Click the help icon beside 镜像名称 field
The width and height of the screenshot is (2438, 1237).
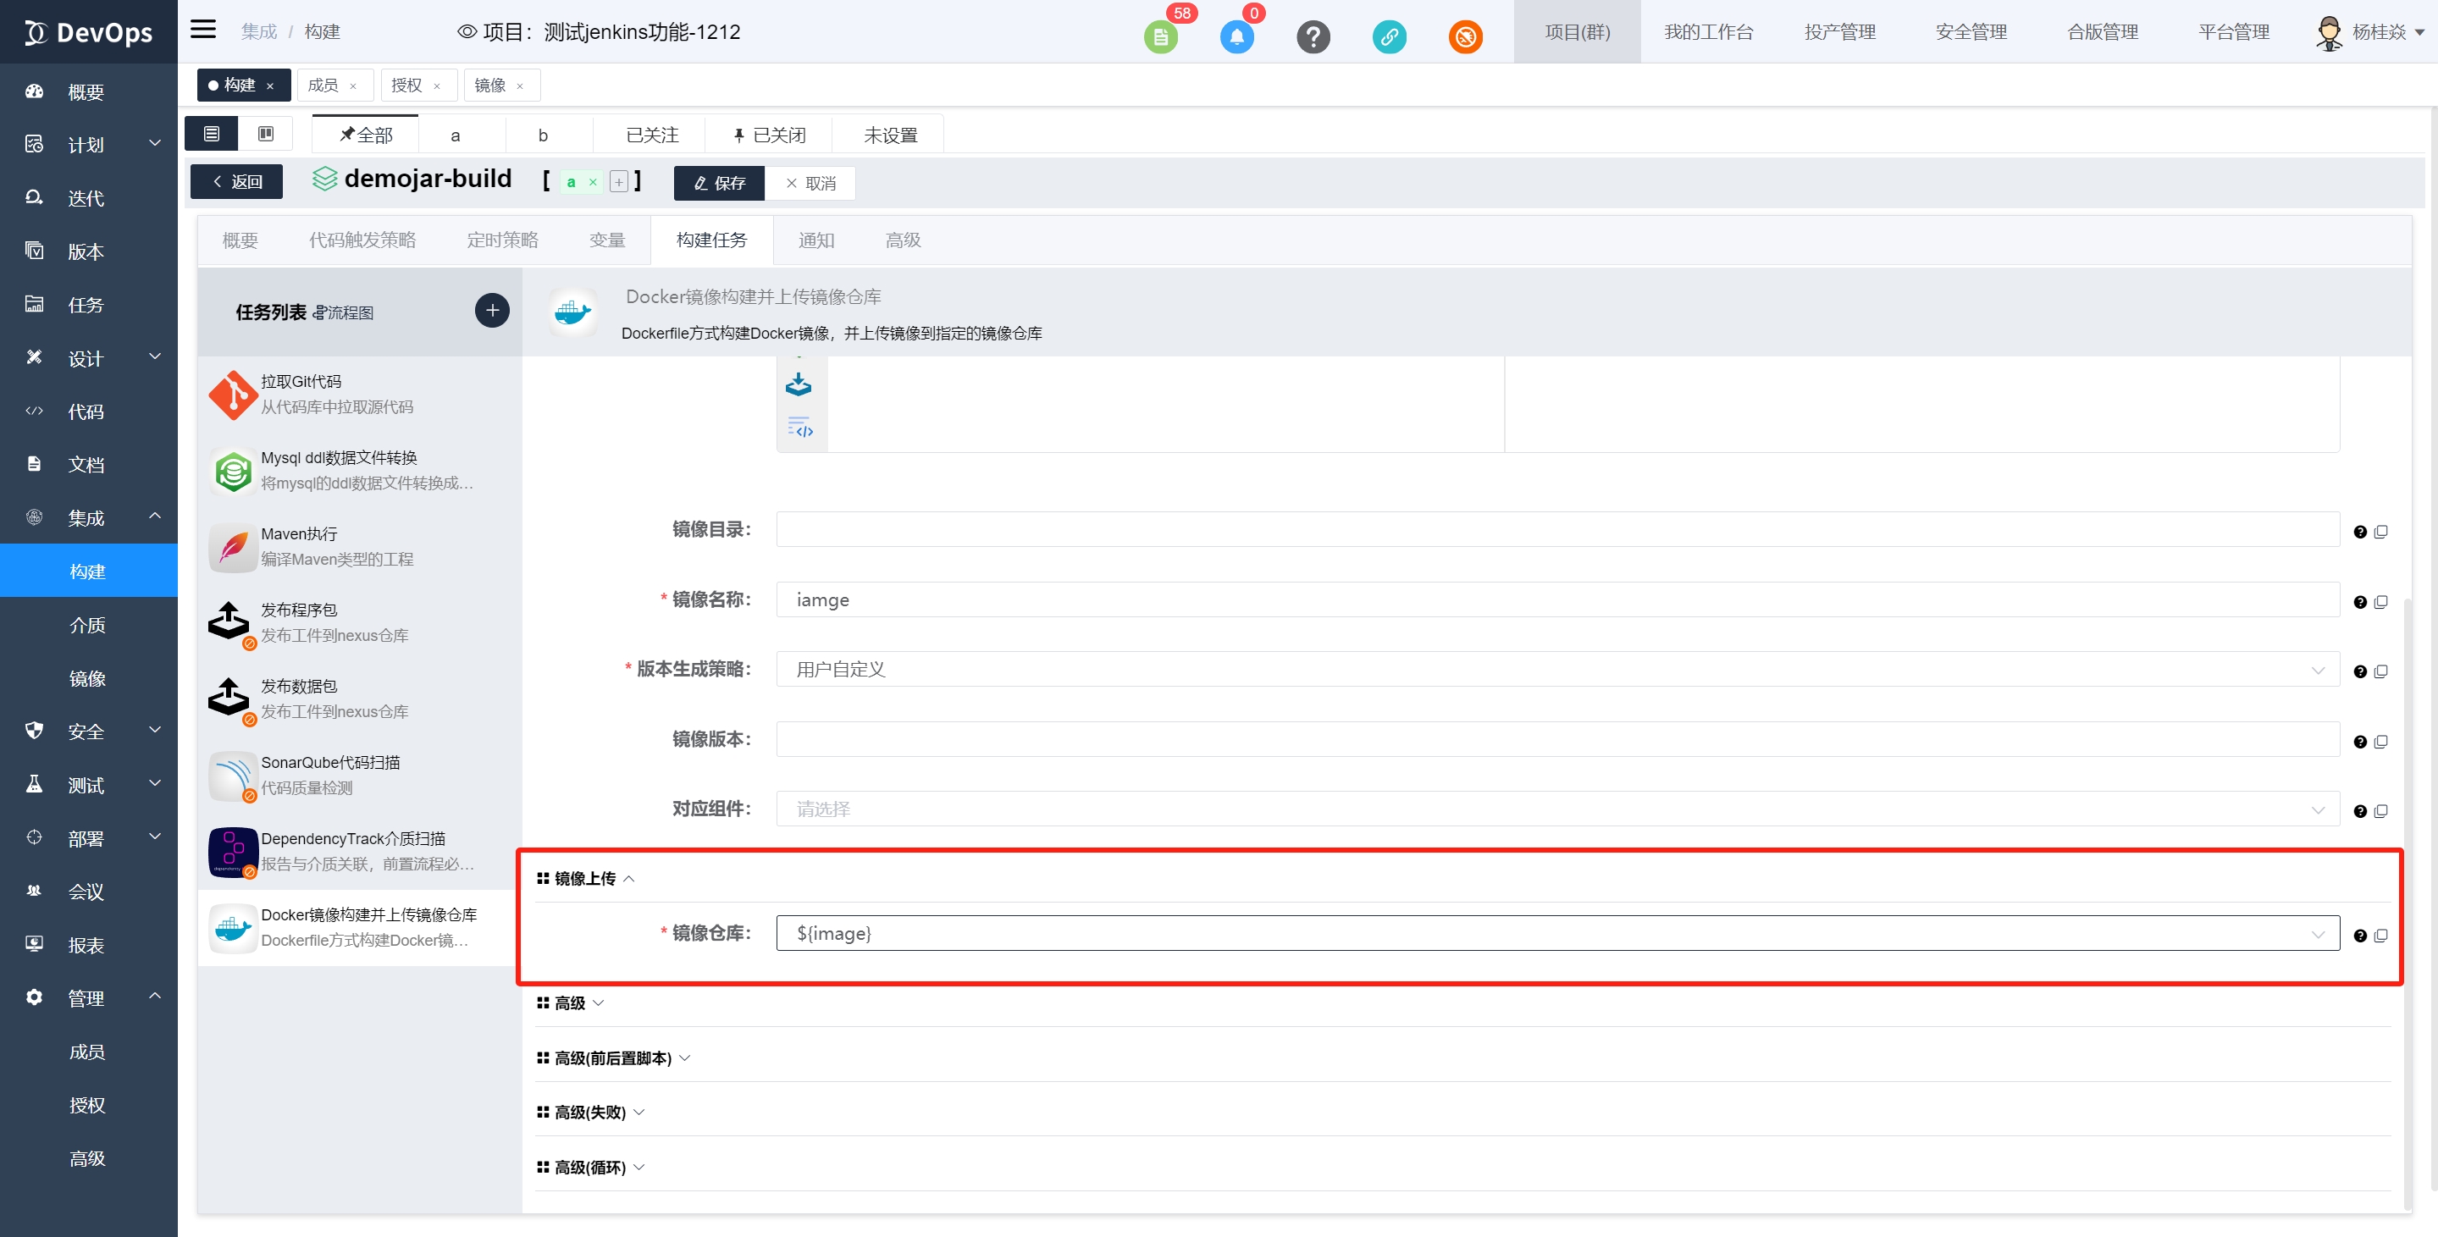2359,602
